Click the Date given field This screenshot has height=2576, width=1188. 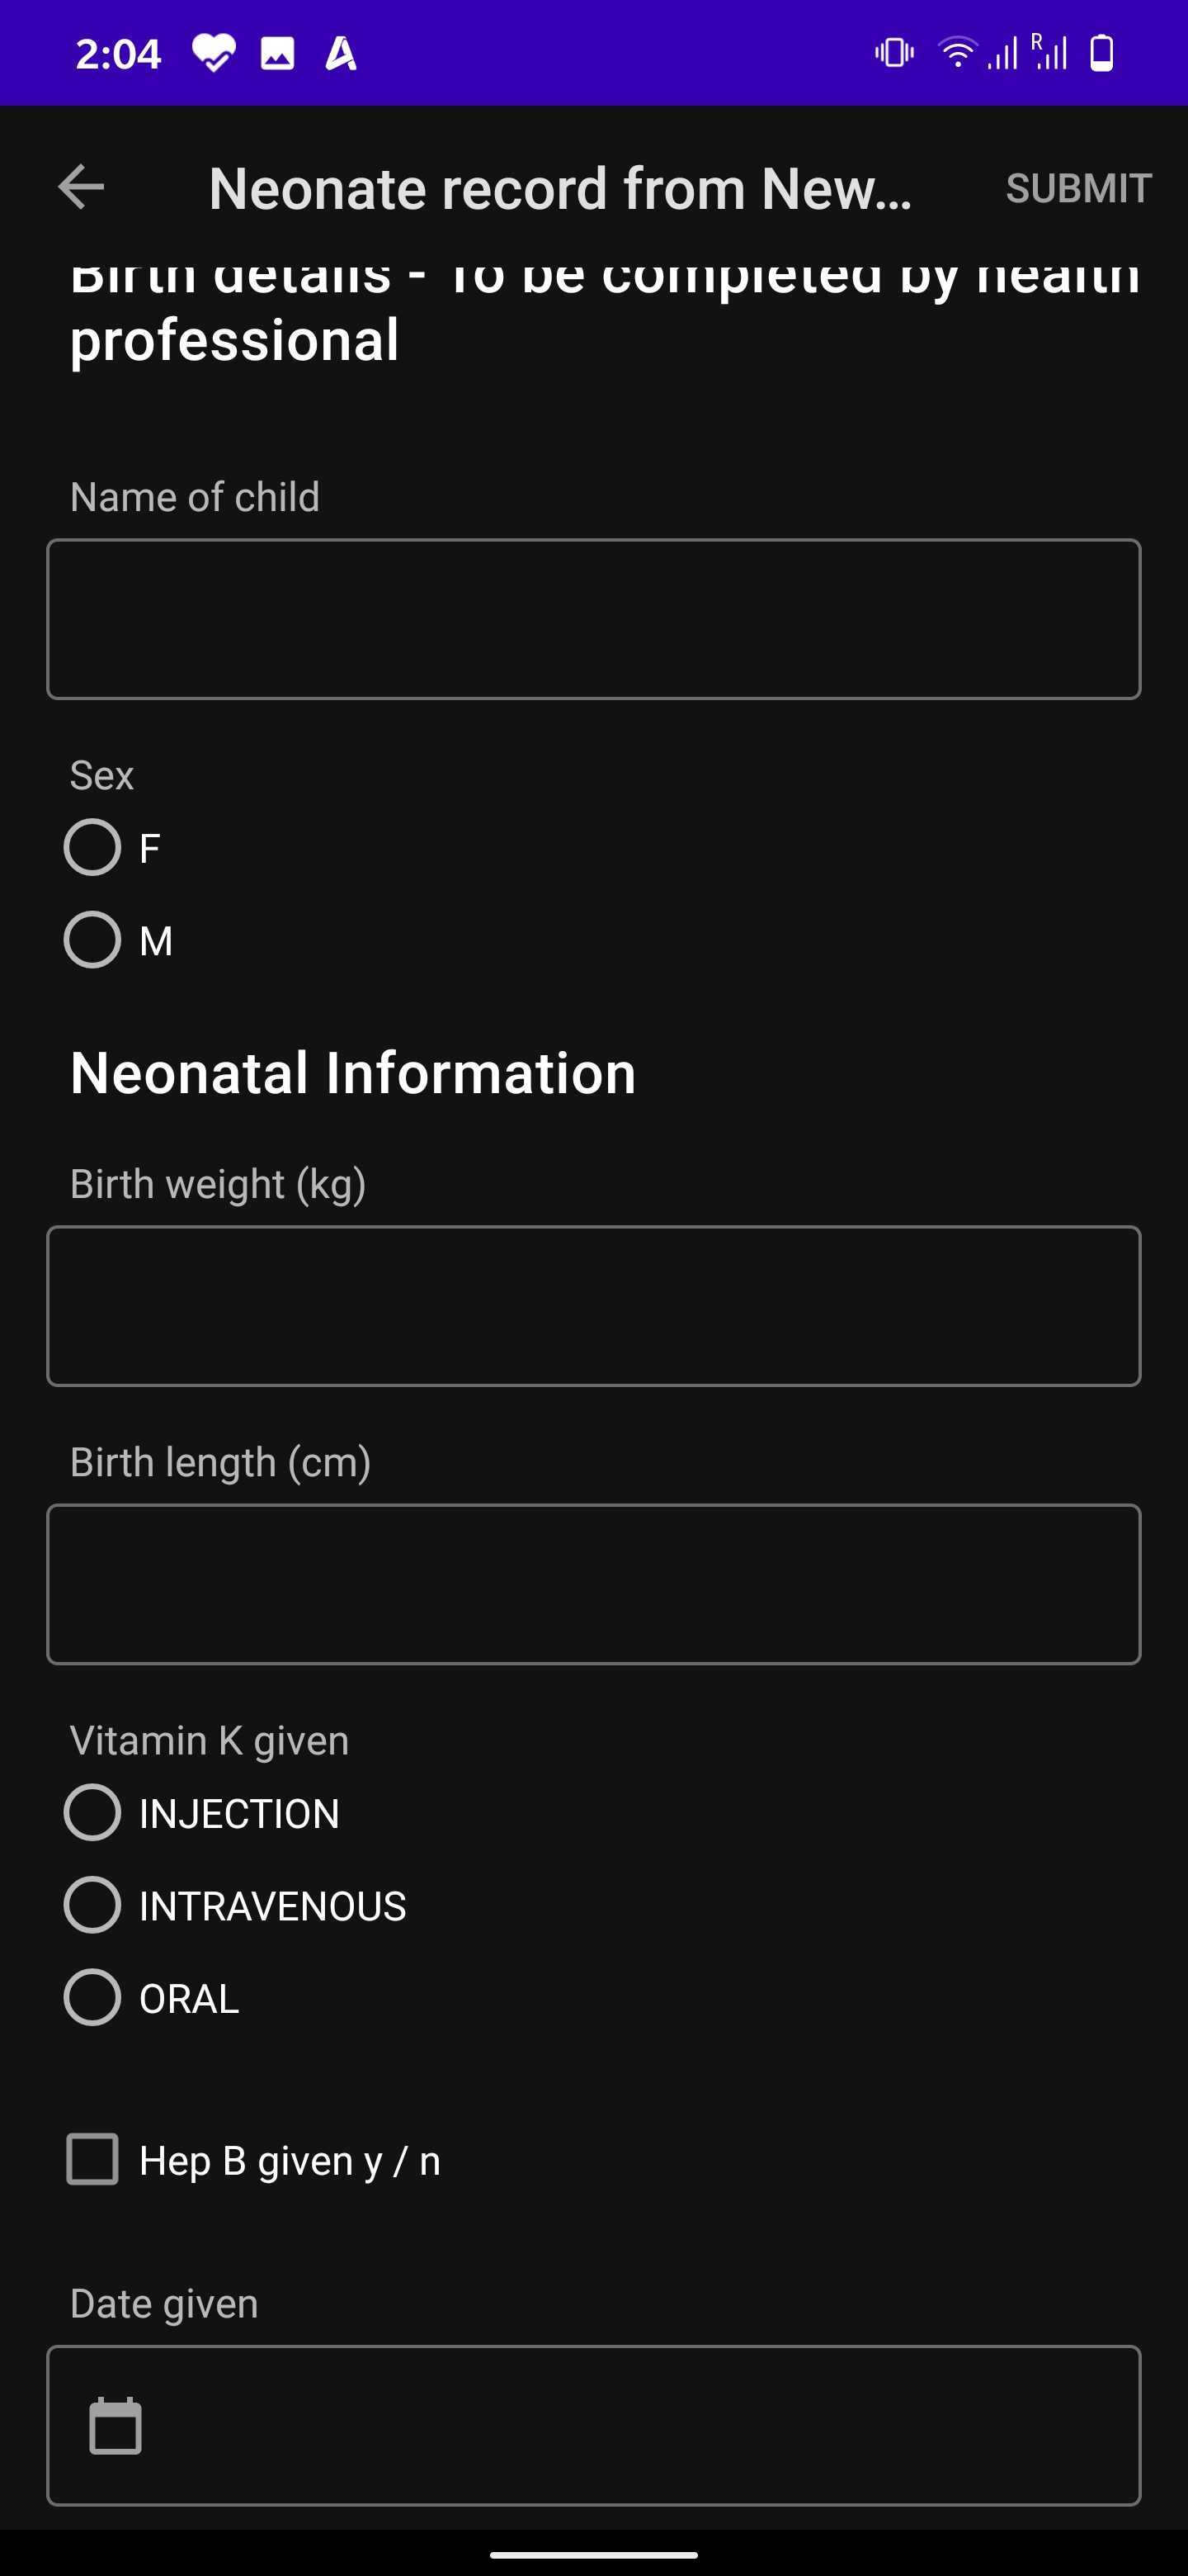pyautogui.click(x=593, y=2424)
